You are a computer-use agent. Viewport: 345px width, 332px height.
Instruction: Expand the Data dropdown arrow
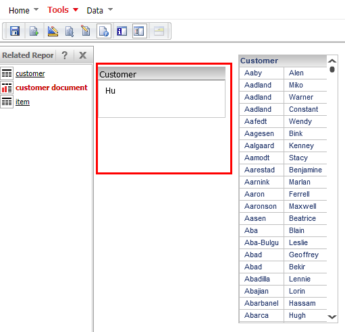[x=110, y=9]
